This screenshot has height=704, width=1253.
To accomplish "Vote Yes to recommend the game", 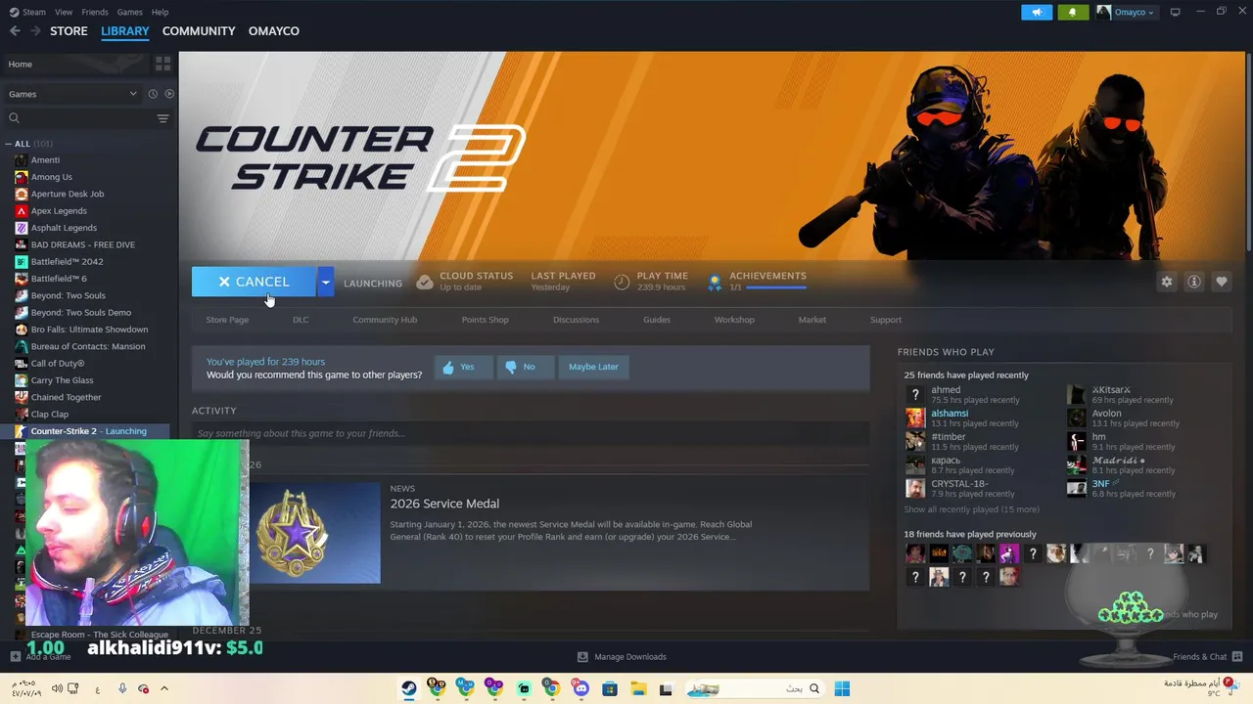I will click(x=463, y=367).
